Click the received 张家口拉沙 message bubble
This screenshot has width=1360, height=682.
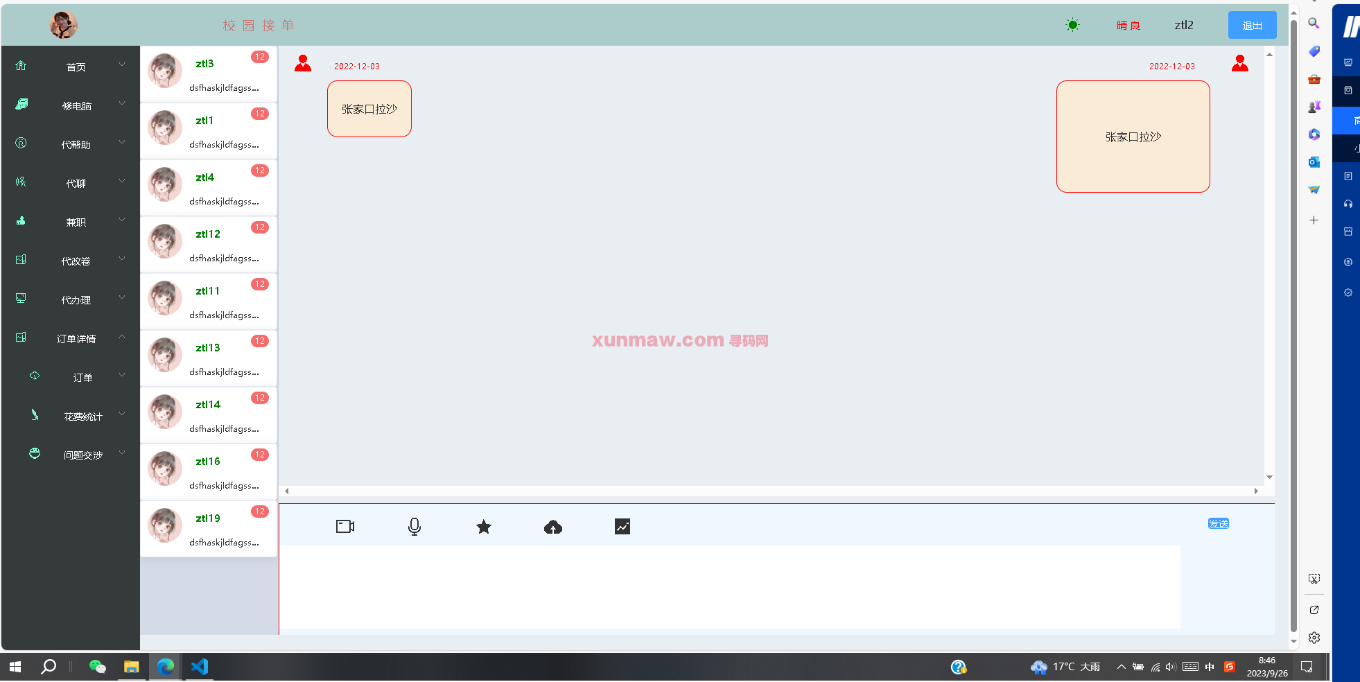coord(369,109)
